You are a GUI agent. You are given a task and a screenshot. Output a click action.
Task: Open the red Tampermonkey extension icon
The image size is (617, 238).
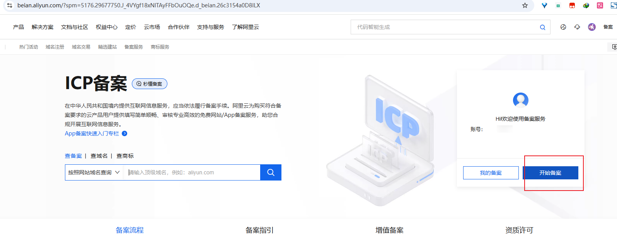(x=572, y=5)
